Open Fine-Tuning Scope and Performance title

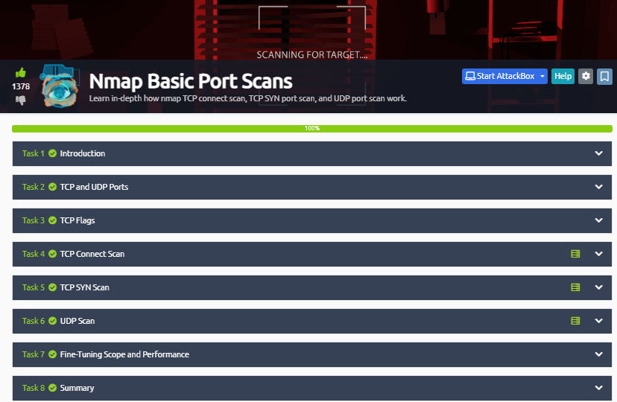[124, 354]
